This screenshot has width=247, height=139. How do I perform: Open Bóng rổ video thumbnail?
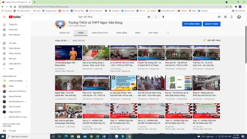click(x=206, y=83)
